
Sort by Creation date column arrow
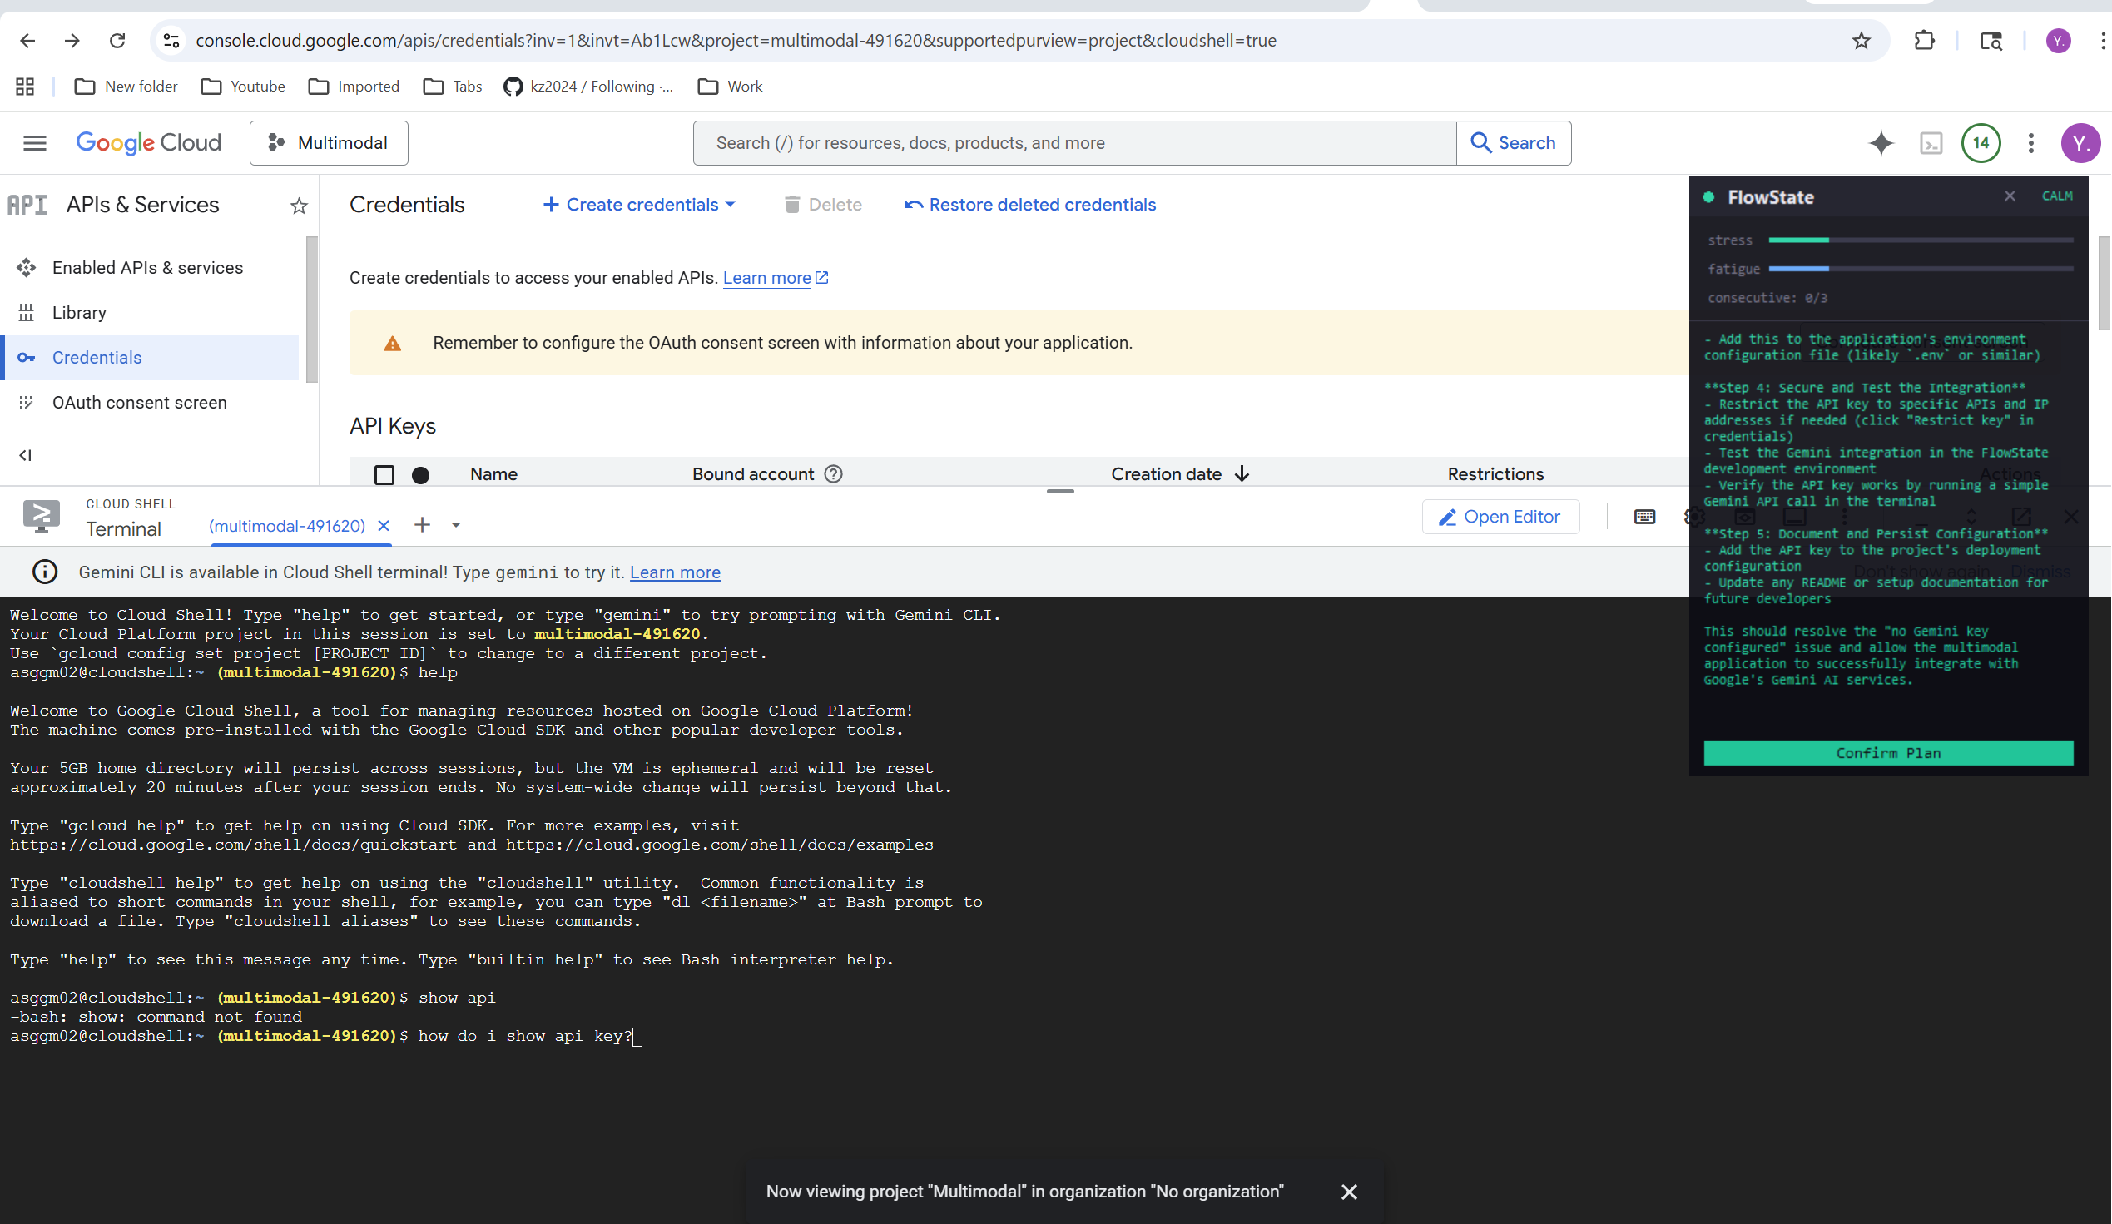click(x=1242, y=474)
